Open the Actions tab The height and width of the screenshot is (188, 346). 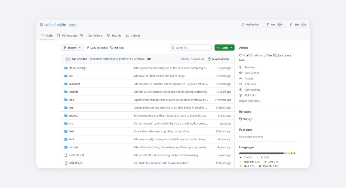pos(95,36)
